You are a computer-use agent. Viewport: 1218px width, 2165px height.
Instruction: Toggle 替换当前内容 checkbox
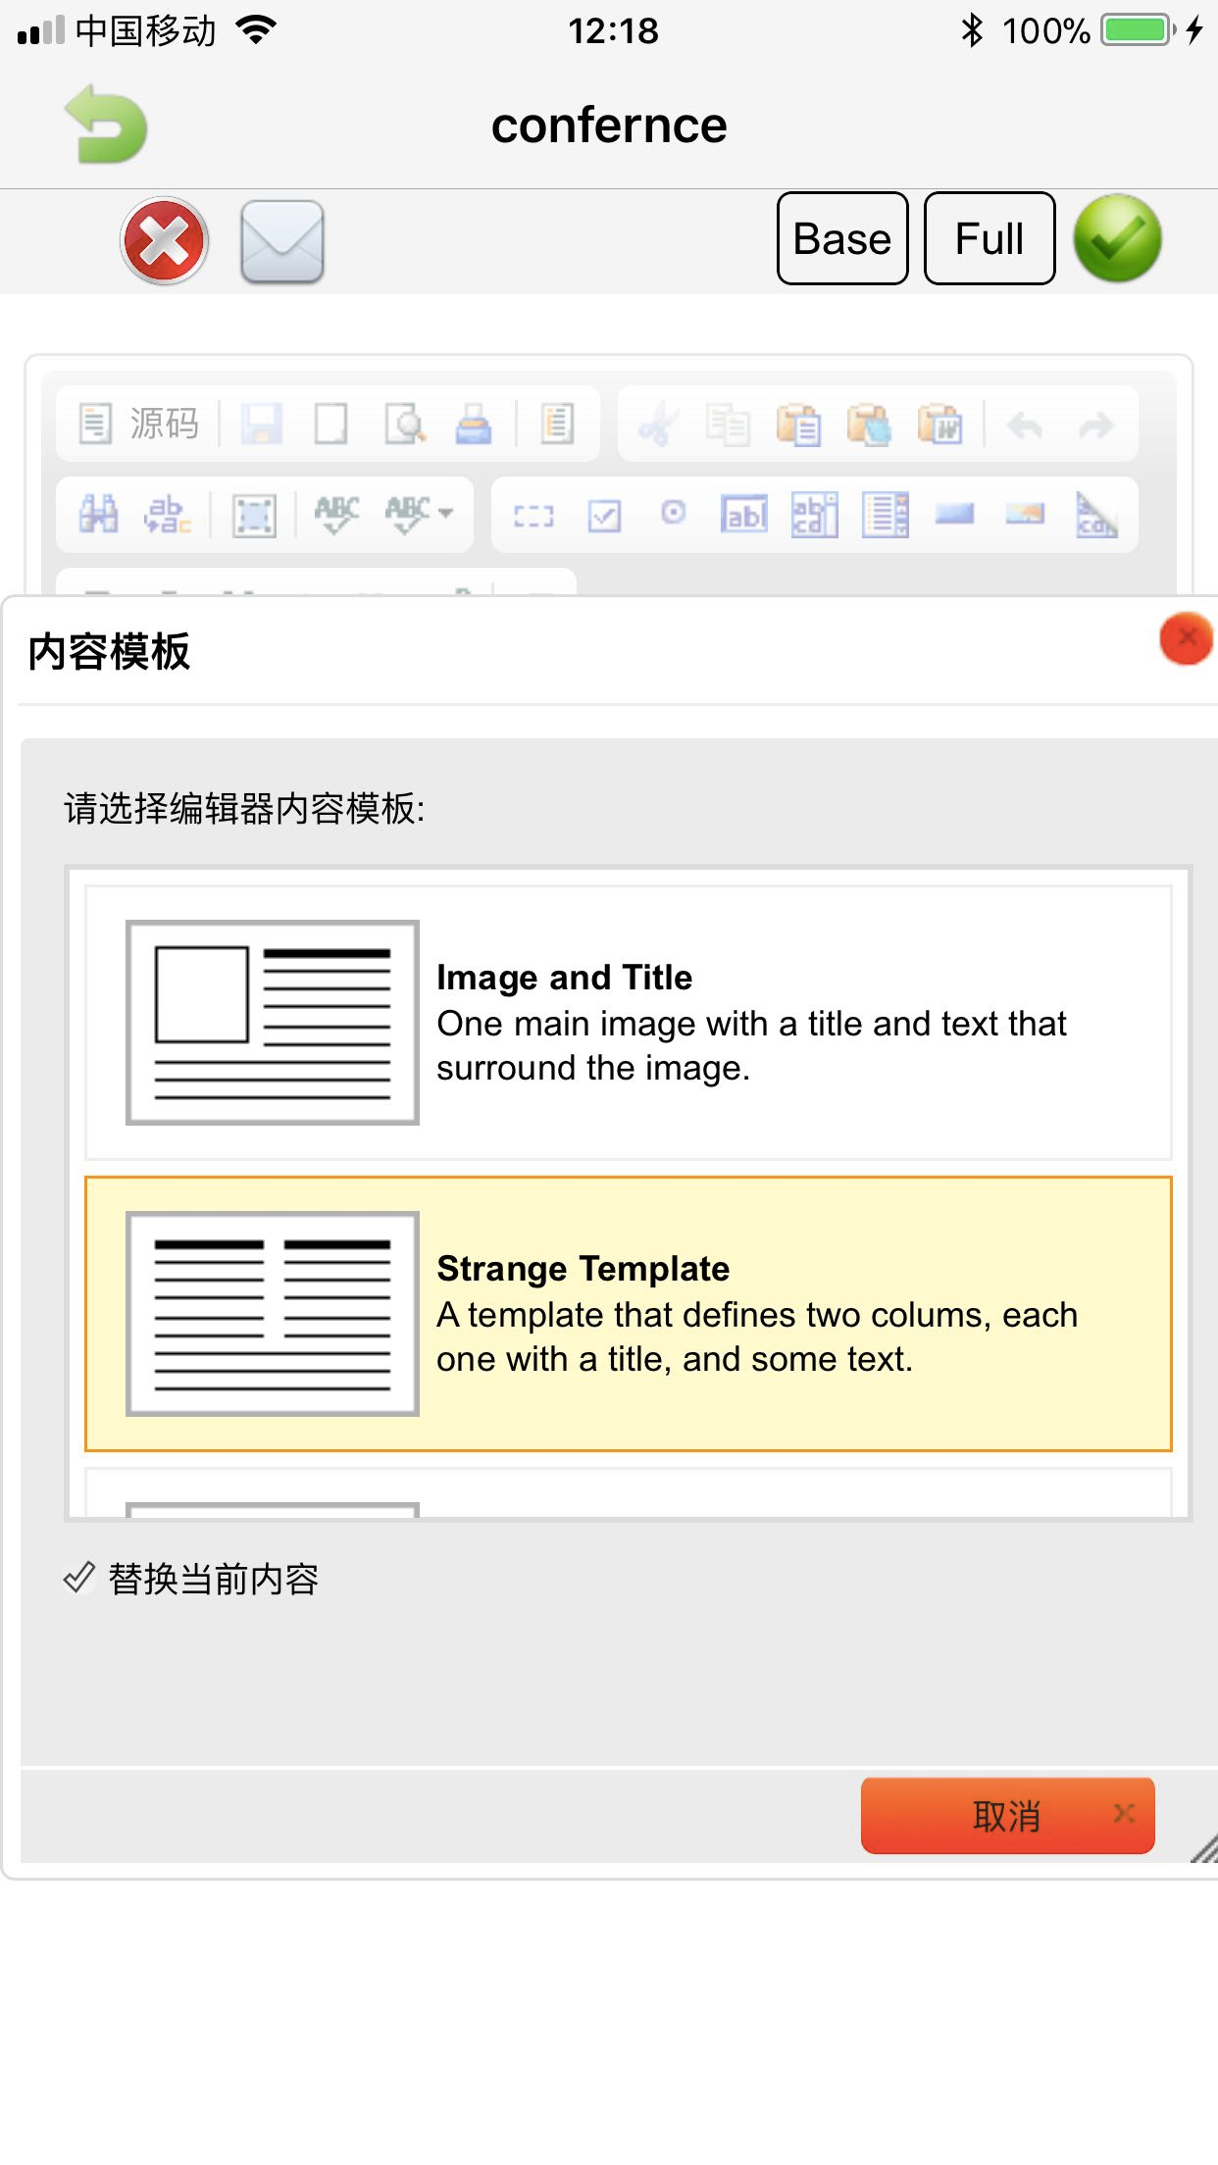78,1579
